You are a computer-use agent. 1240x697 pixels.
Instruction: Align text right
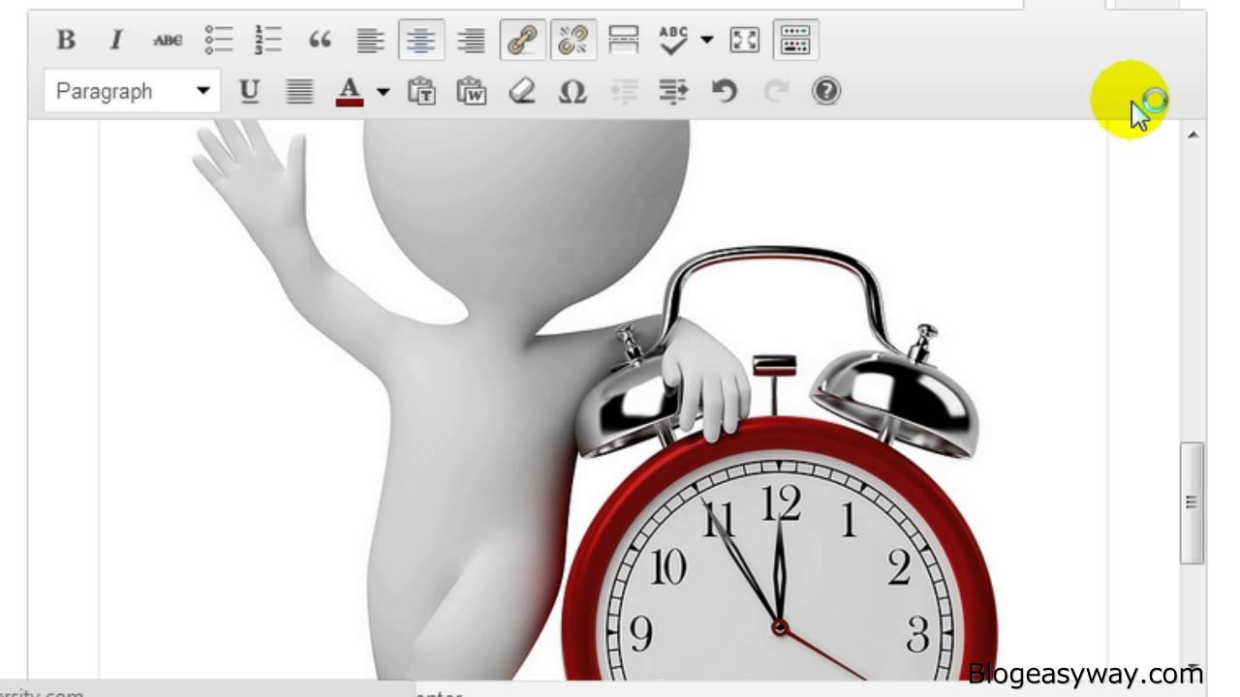471,40
